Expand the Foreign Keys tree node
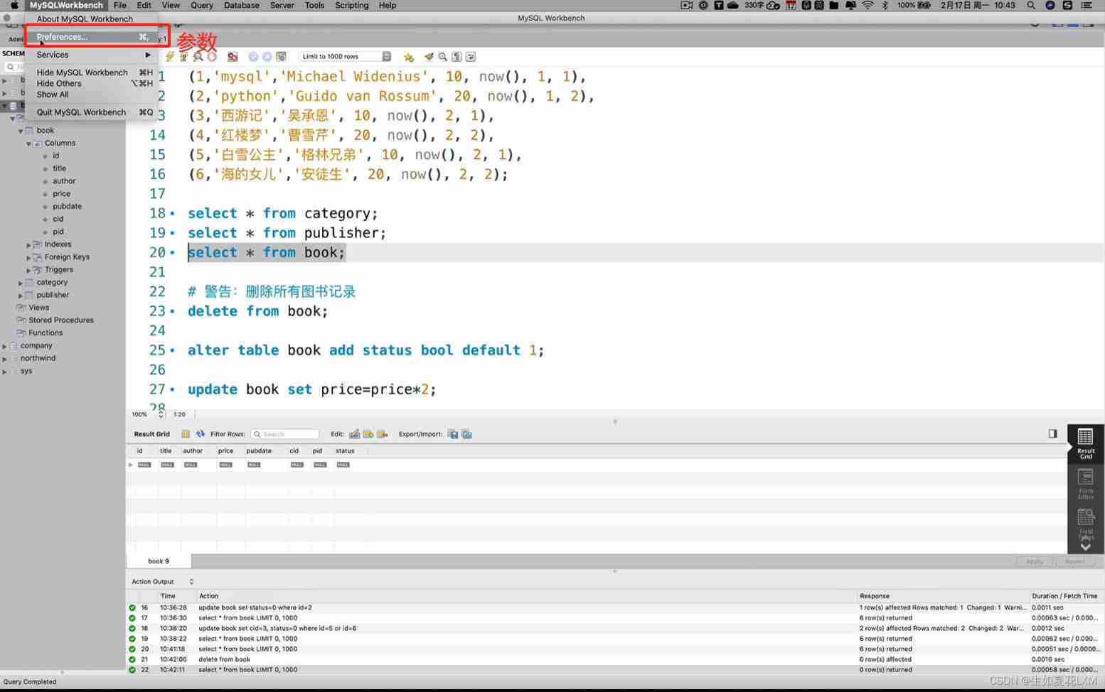The width and height of the screenshot is (1105, 692). pos(29,257)
